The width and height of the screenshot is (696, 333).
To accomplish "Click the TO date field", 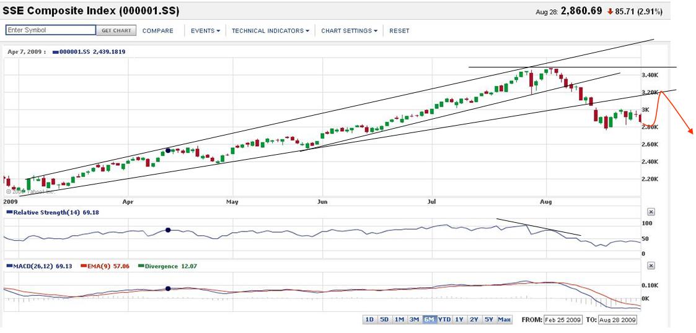I will [x=618, y=320].
